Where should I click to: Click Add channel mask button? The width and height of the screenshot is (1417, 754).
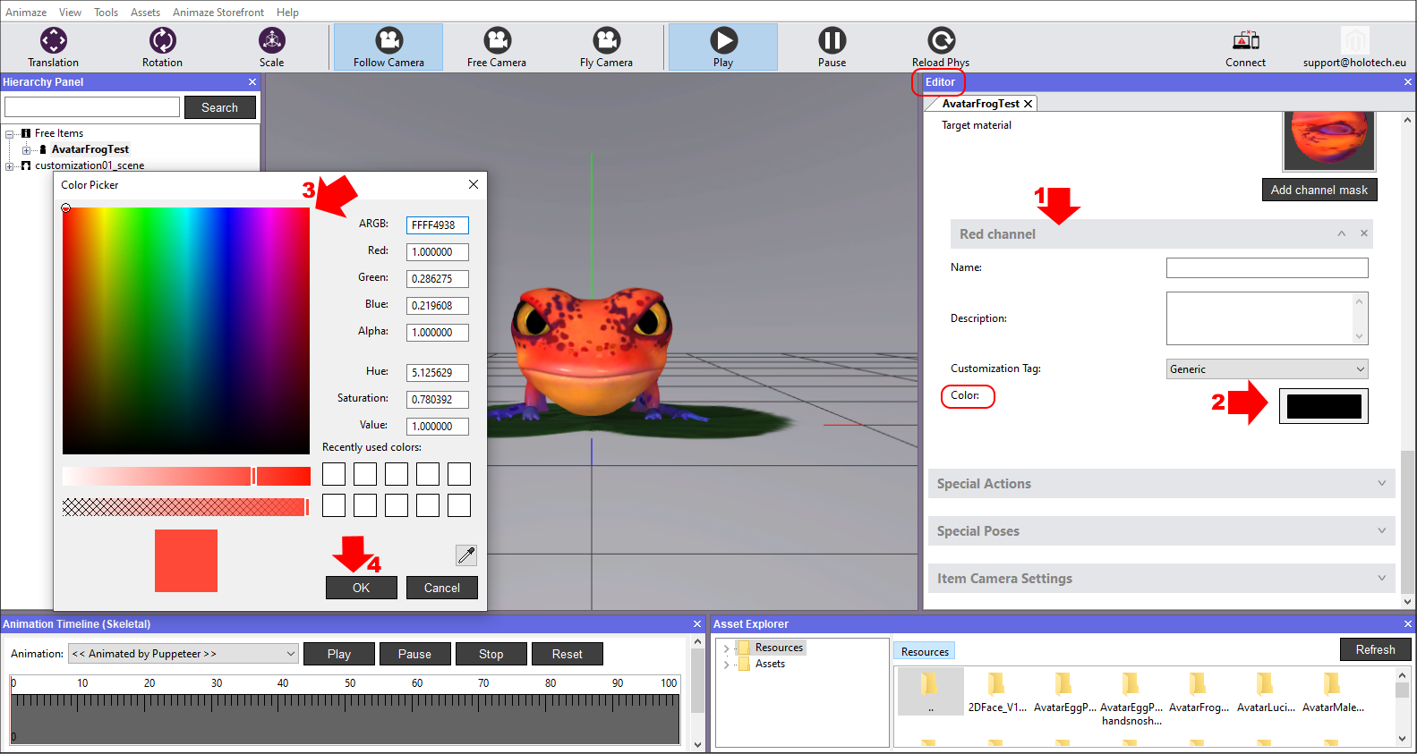click(x=1319, y=190)
